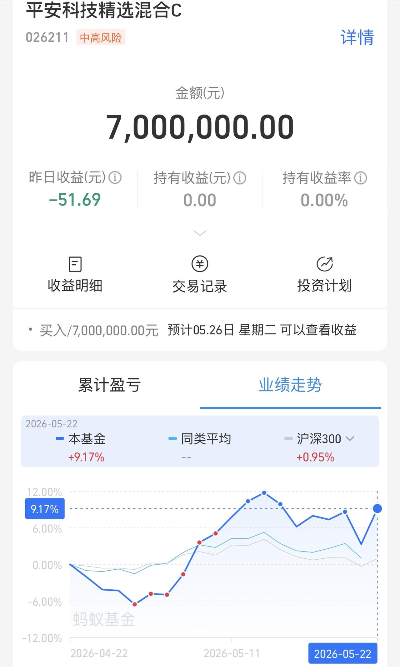The width and height of the screenshot is (400, 667).
Task: Expand more earnings details with the down chevron
Action: point(200,233)
